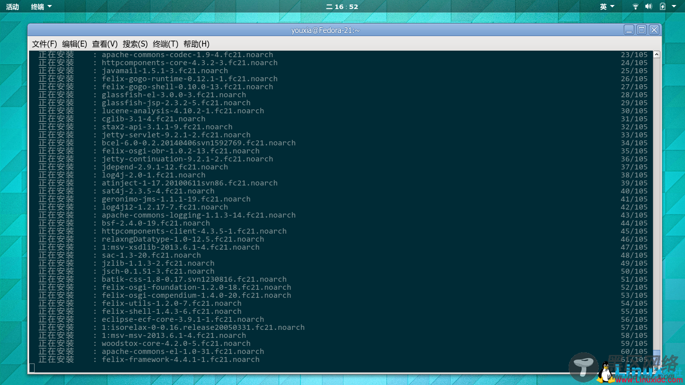Select text apache-commons-codec-1.9-4.fc21.noarch

point(188,55)
